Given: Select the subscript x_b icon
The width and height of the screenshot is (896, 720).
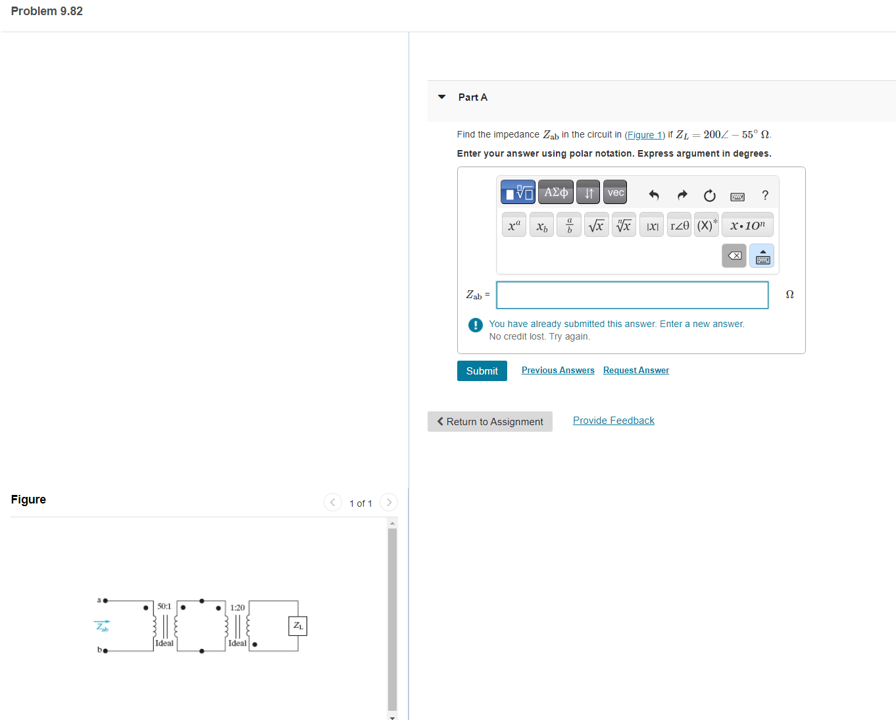Looking at the screenshot, I should 541,226.
